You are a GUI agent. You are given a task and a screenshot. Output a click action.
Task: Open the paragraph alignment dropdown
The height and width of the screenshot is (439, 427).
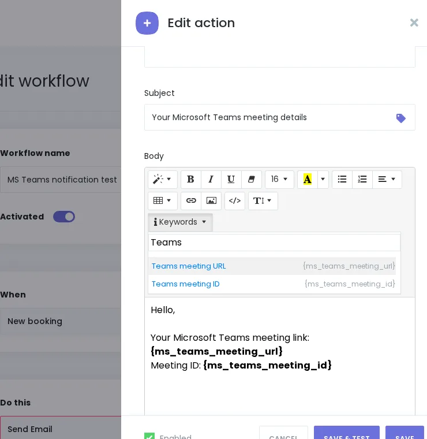[x=387, y=179]
